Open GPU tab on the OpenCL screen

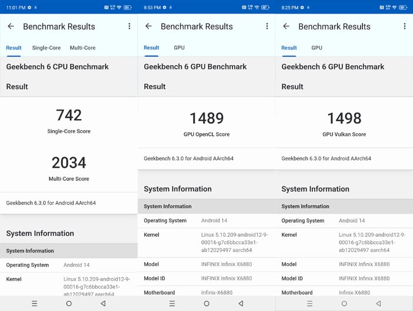[179, 48]
